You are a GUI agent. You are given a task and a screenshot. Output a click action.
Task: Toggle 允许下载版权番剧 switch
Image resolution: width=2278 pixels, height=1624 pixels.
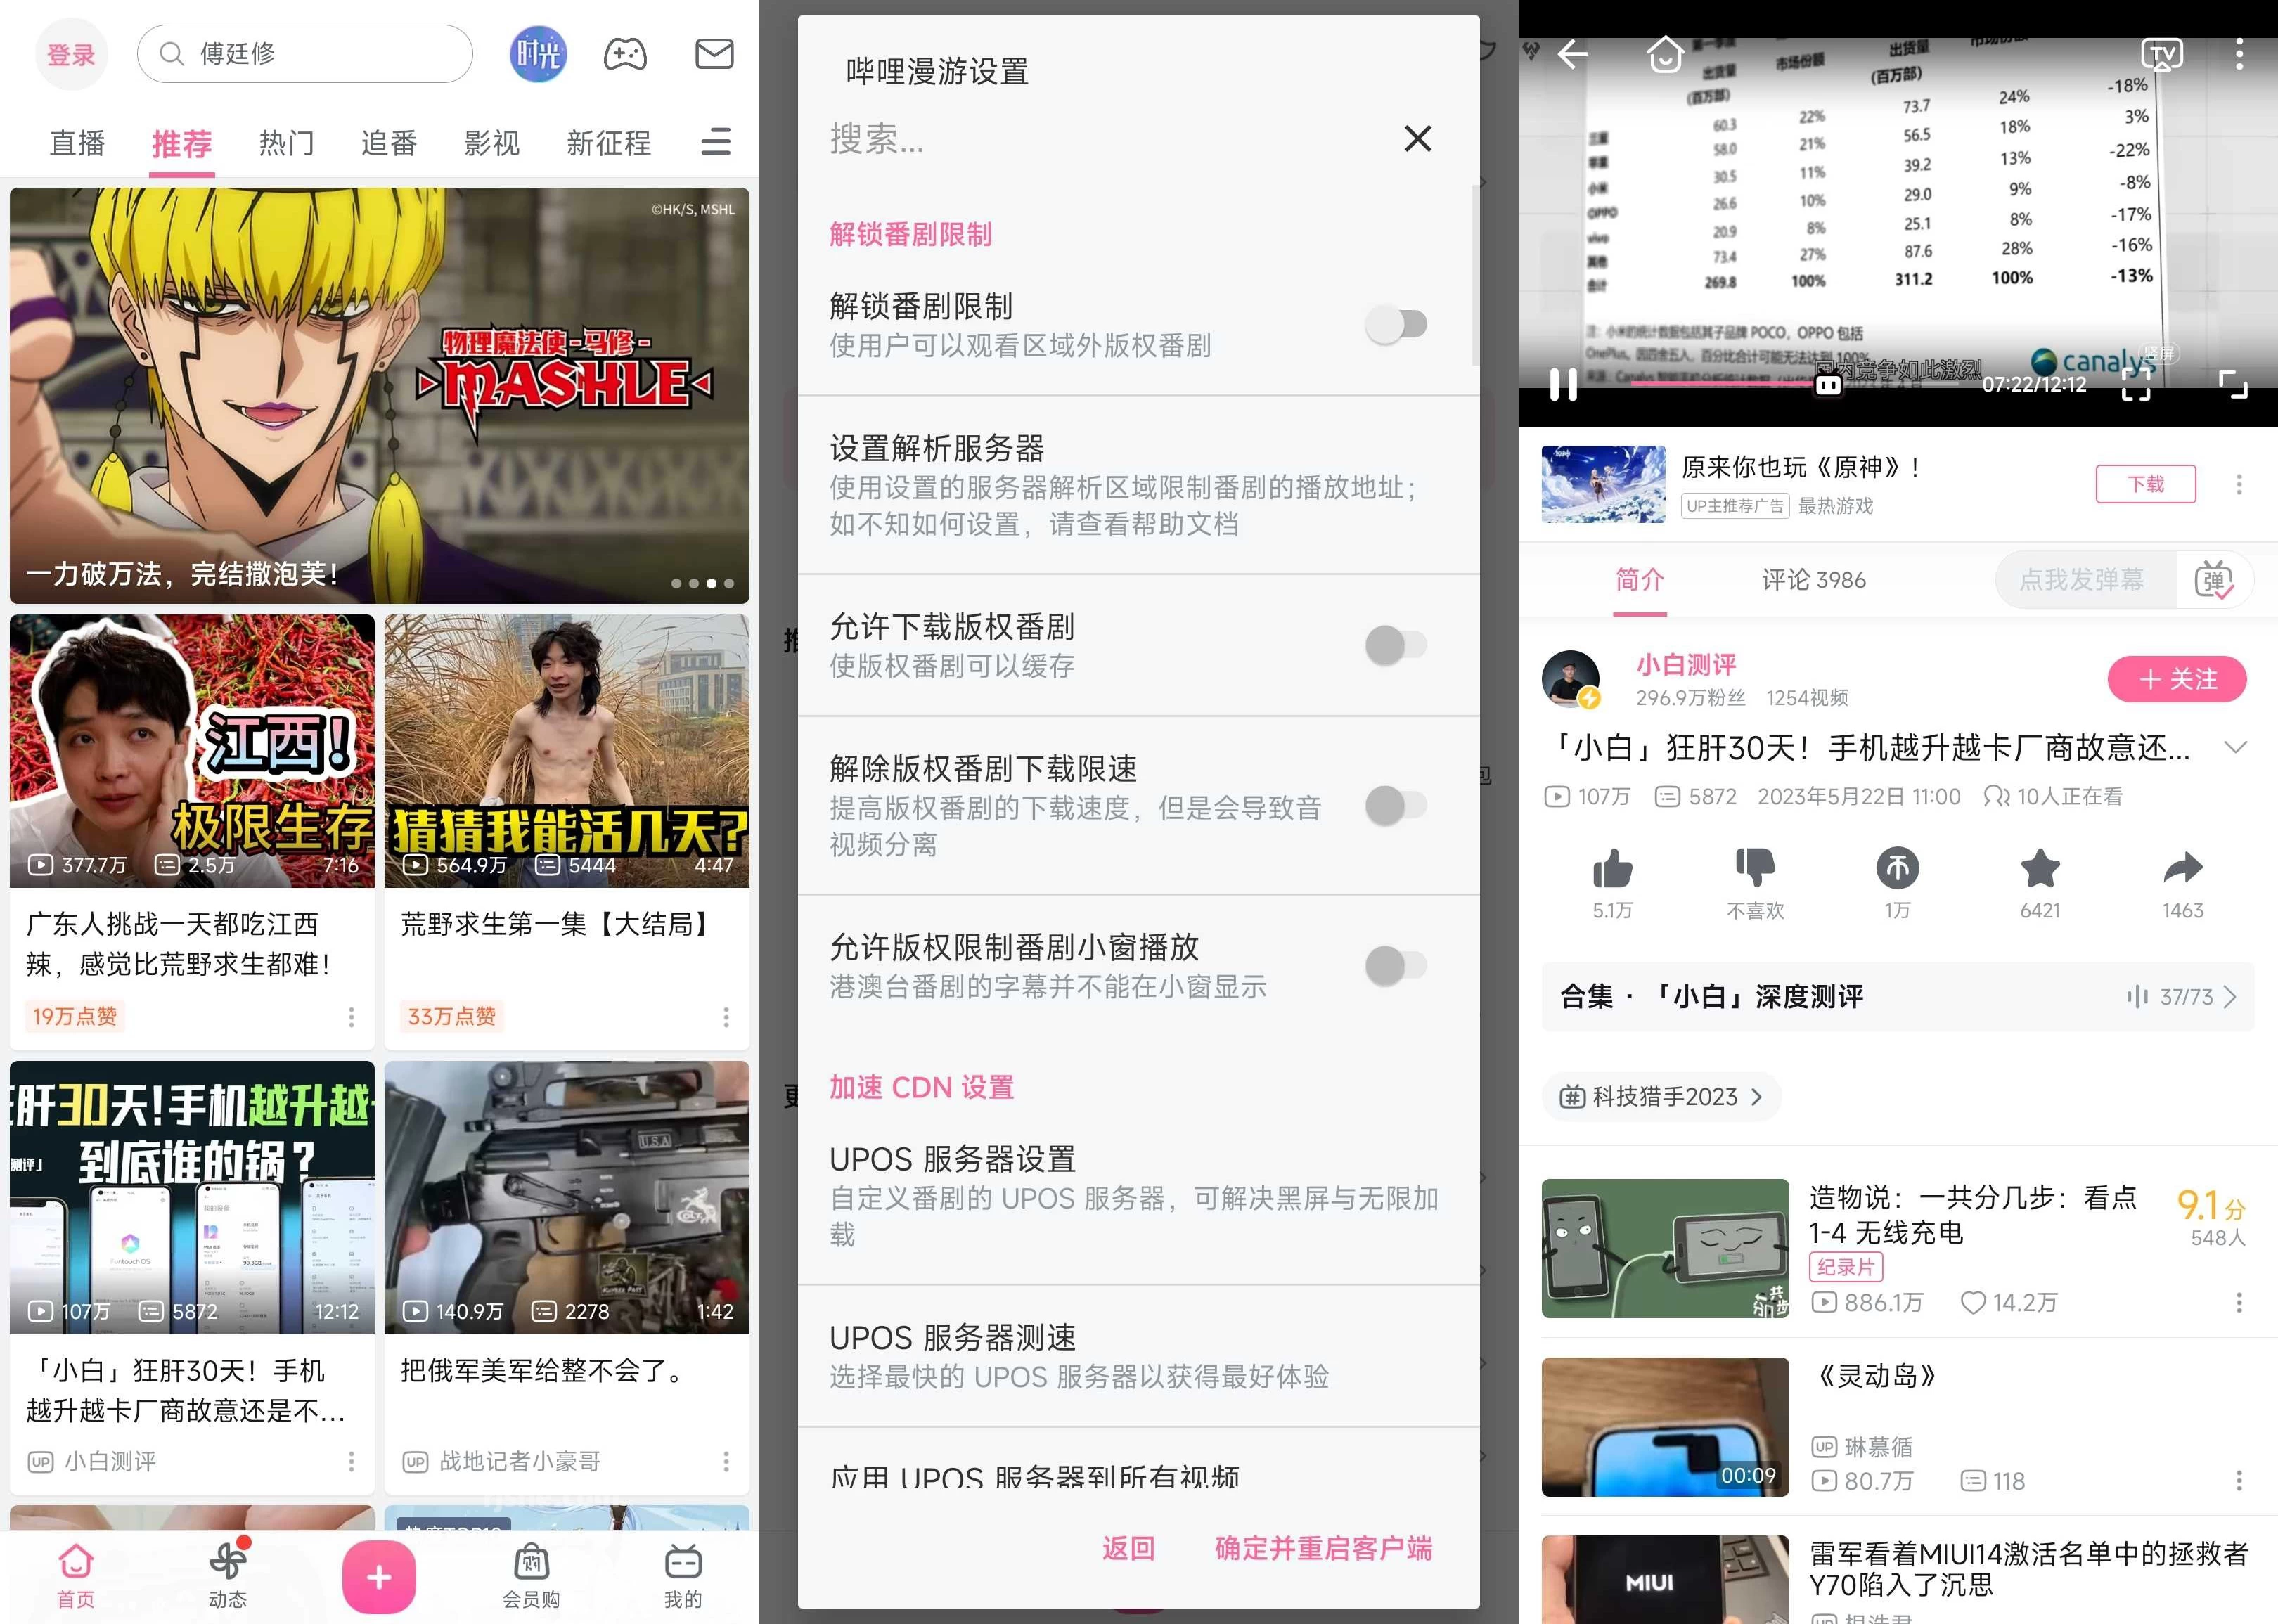(1396, 645)
